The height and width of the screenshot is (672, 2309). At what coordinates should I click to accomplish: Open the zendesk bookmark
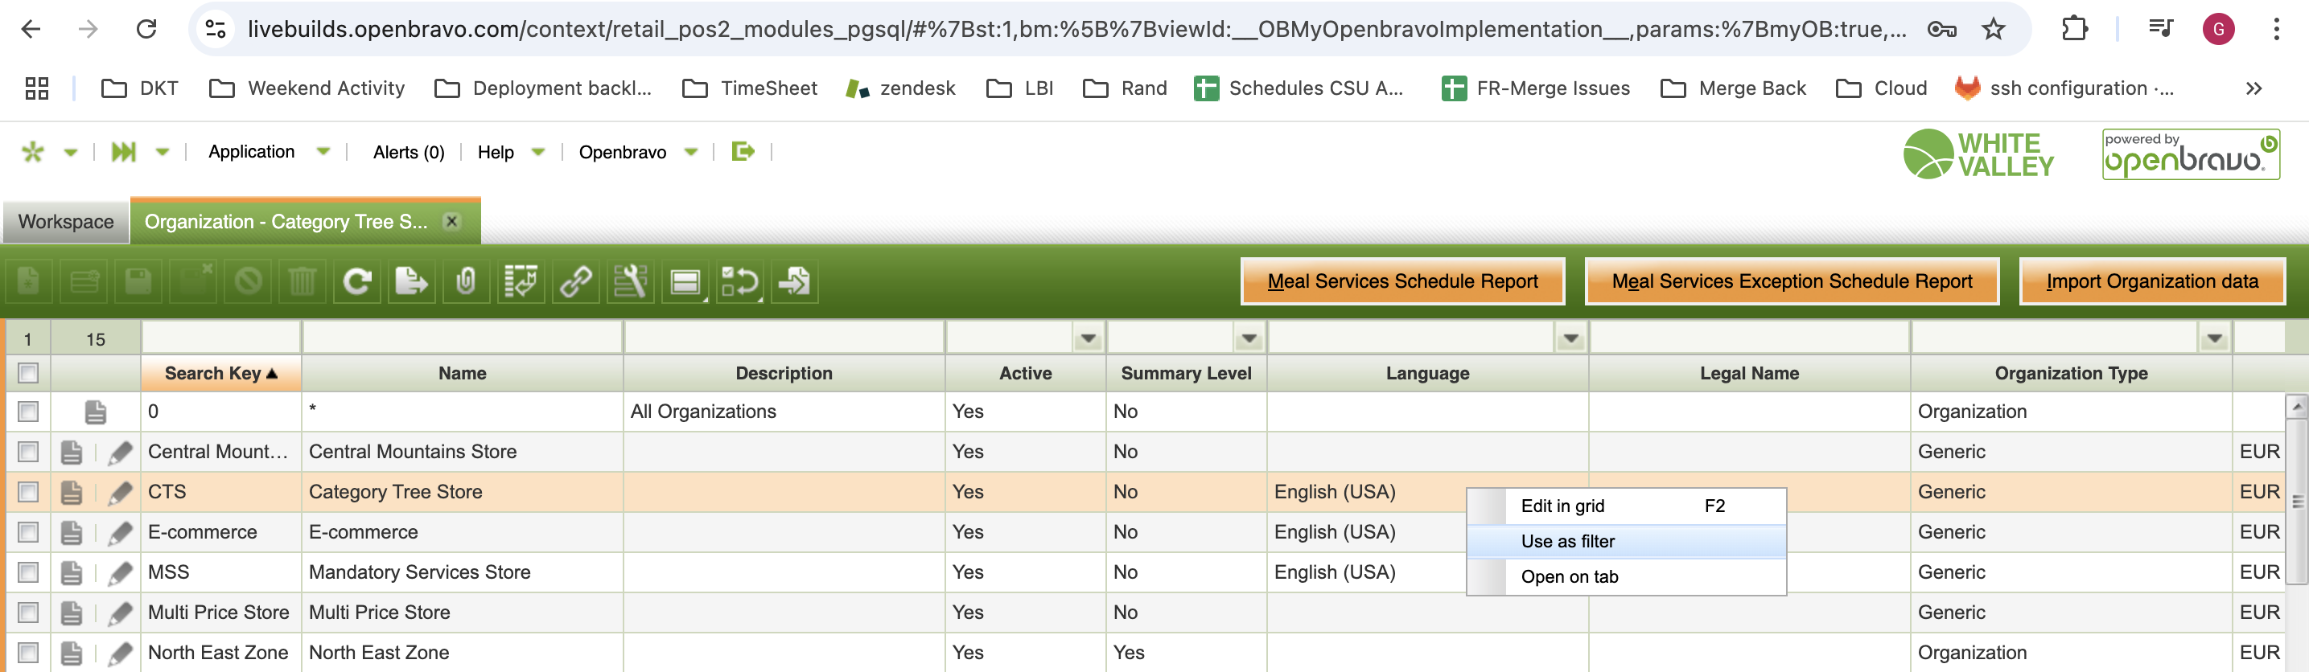pyautogui.click(x=901, y=88)
